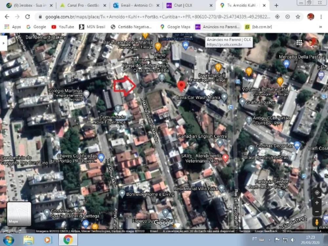Select the Paróquia Senhor Bom Jesus marker
This screenshot has width=328, height=246.
(281, 194)
